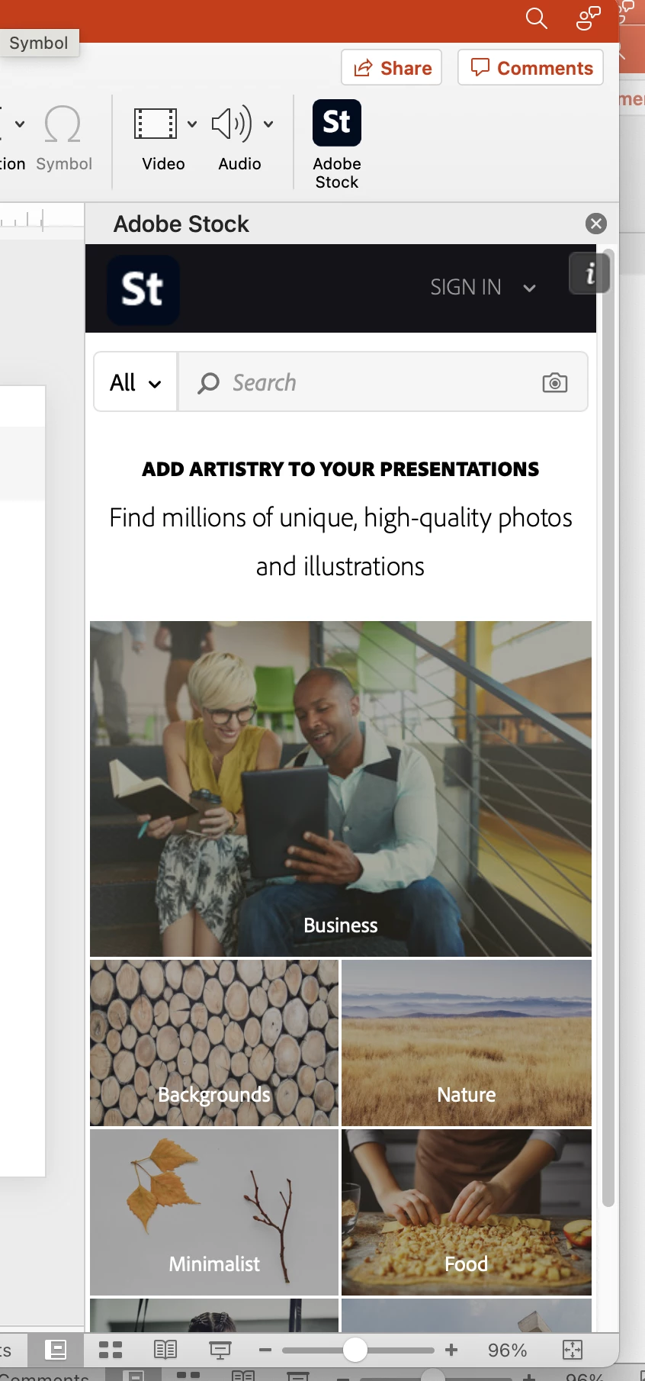Viewport: 645px width, 1381px height.
Task: Start Slide Show from status bar icon
Action: click(220, 1350)
